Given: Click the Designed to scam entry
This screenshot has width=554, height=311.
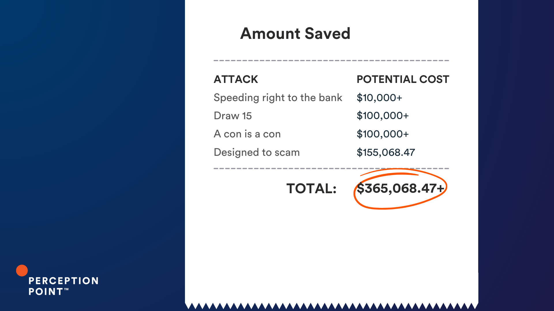Looking at the screenshot, I should [257, 152].
